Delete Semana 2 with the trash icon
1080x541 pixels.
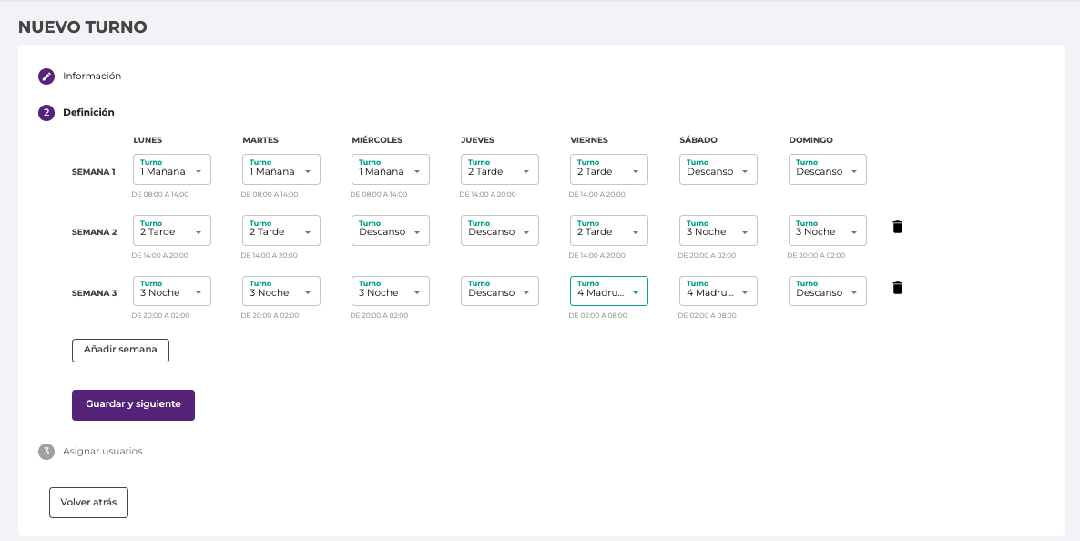point(897,227)
